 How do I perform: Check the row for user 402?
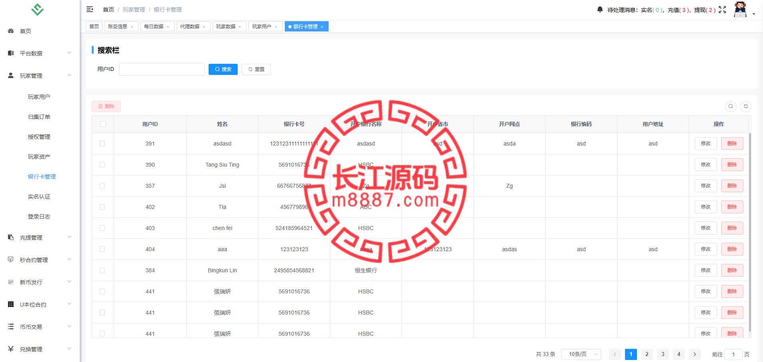click(x=102, y=207)
